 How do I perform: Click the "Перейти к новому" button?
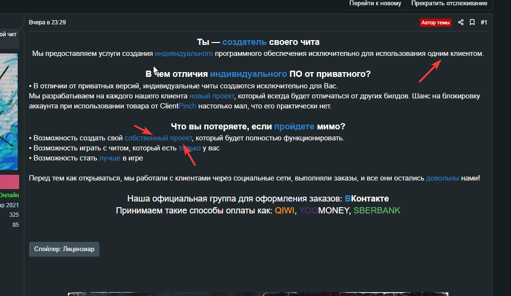pos(376,3)
